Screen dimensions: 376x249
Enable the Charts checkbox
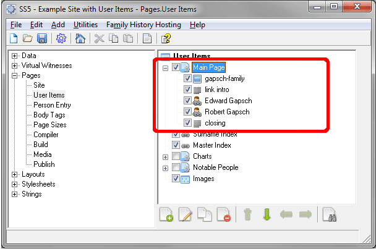point(176,156)
